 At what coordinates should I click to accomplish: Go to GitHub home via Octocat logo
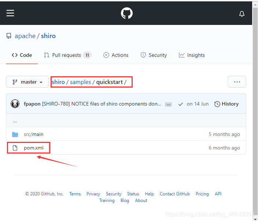pos(127,13)
